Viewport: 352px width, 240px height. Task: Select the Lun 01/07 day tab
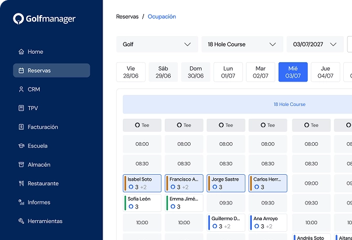tap(228, 72)
